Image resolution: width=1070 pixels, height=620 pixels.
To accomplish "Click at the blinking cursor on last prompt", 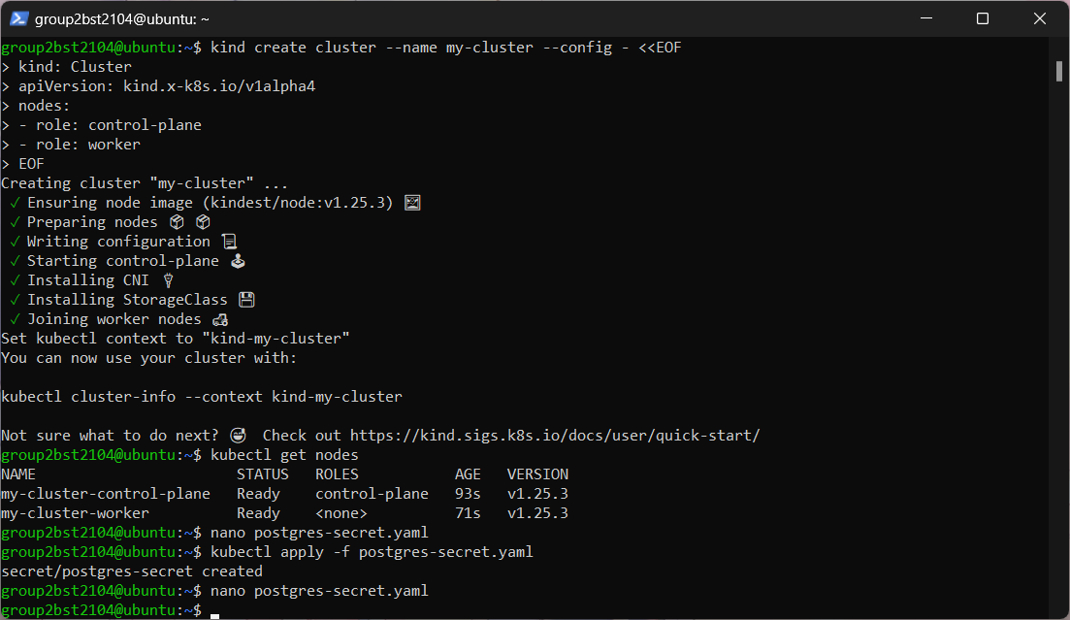I will tap(215, 612).
